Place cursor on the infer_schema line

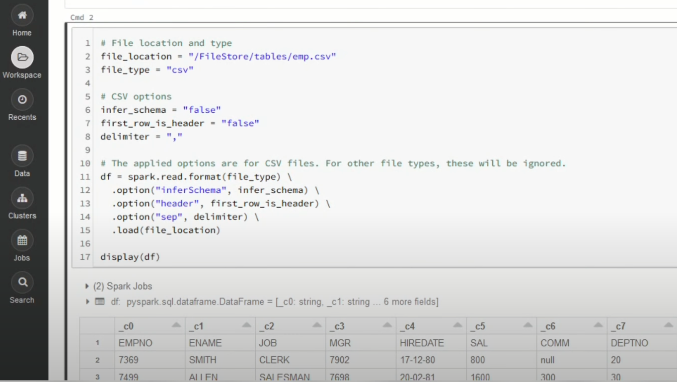(x=161, y=110)
